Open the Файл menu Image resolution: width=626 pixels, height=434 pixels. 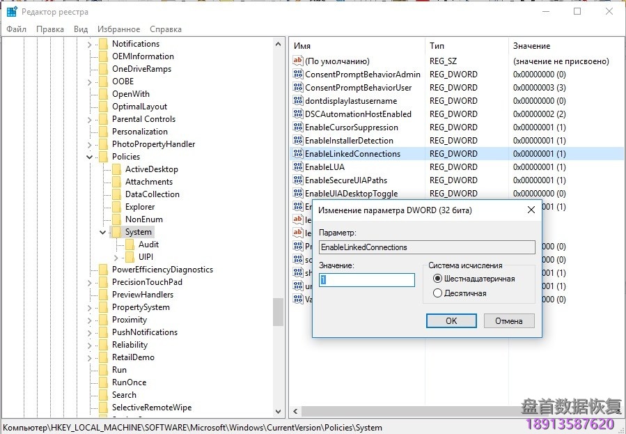[x=16, y=29]
